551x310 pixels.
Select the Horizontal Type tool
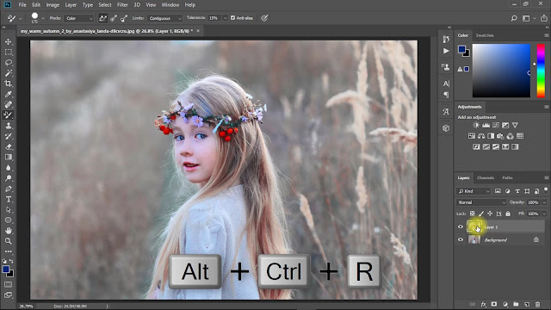[8, 199]
